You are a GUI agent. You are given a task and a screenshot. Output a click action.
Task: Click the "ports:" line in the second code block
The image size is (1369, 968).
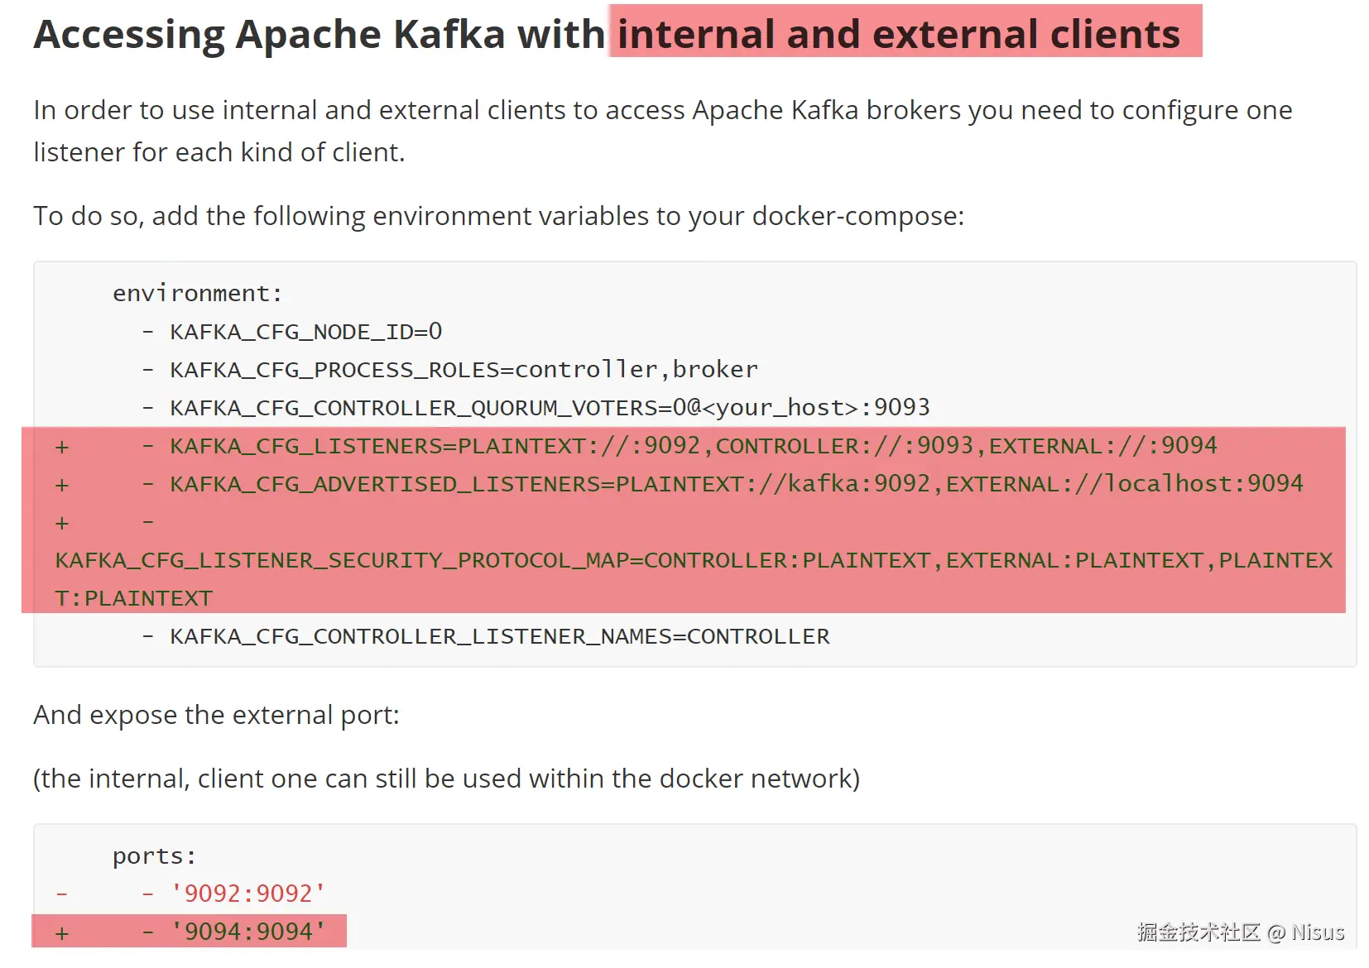(154, 856)
